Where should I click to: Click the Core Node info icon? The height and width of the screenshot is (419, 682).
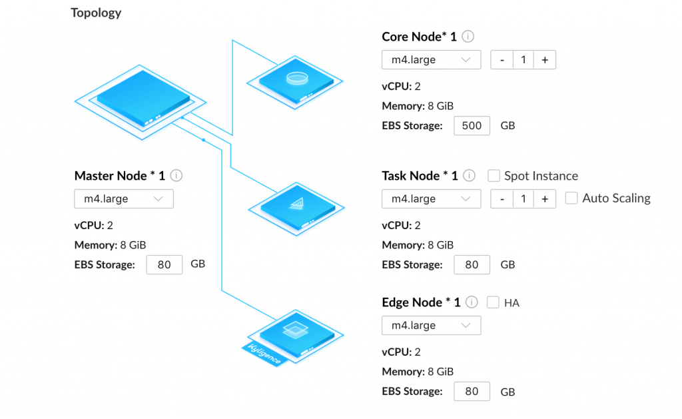(468, 37)
